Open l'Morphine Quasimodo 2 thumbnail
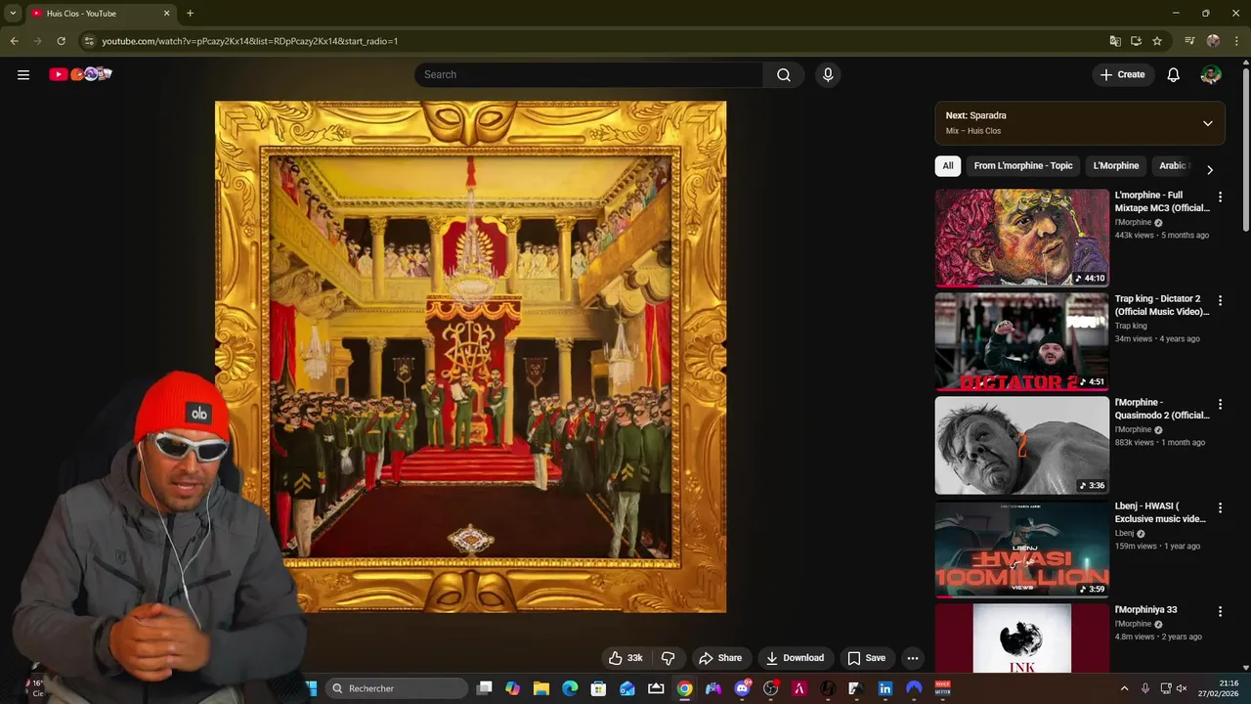 coord(1022,445)
